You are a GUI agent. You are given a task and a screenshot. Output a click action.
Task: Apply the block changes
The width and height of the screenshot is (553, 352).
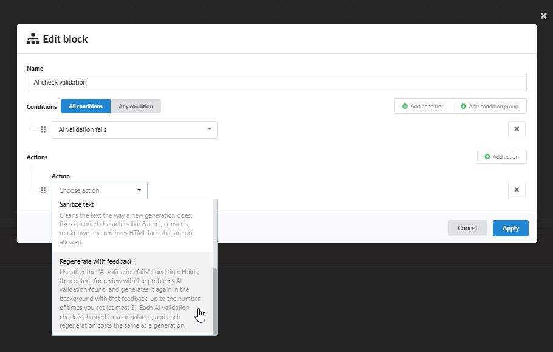tap(510, 228)
